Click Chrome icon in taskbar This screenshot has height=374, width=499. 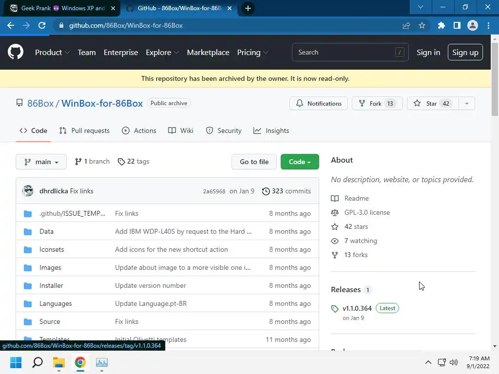click(x=80, y=362)
